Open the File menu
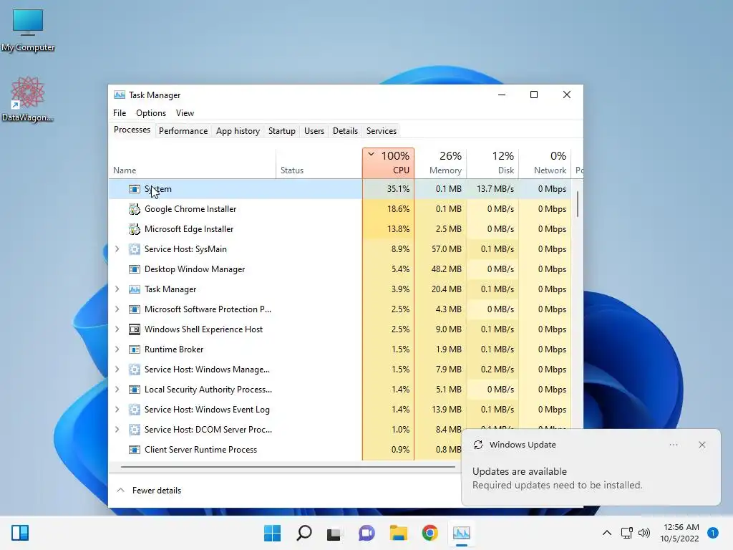 [x=120, y=113]
